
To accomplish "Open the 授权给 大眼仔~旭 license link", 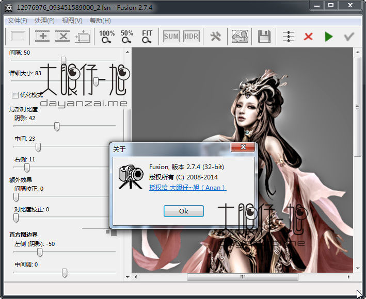I will (188, 187).
